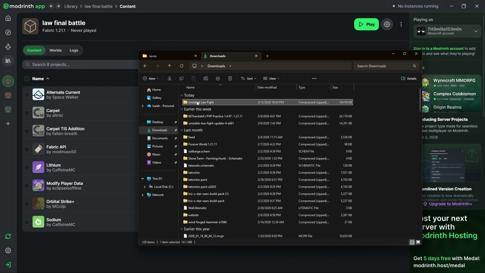Open the Library icon in Modrinth sidebar

(x=8, y=61)
